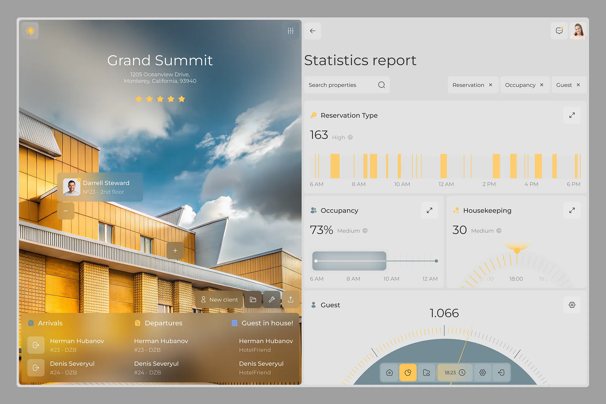Click Darrell Steward's photo thumbnail

click(x=71, y=187)
